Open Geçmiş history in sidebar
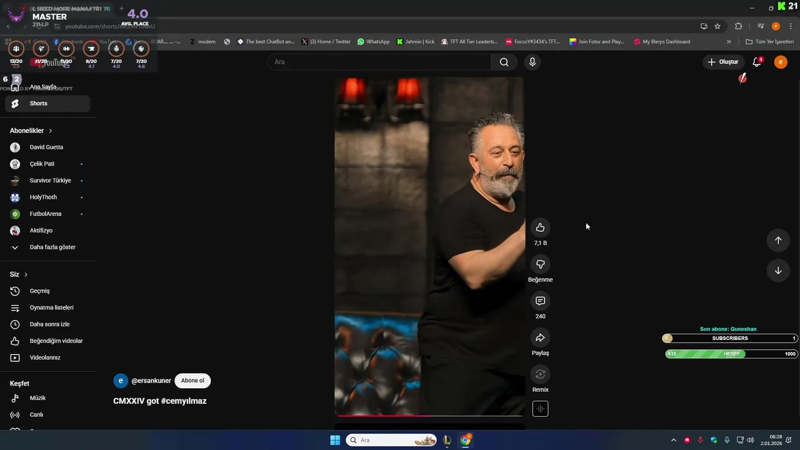800x450 pixels. pos(47,291)
